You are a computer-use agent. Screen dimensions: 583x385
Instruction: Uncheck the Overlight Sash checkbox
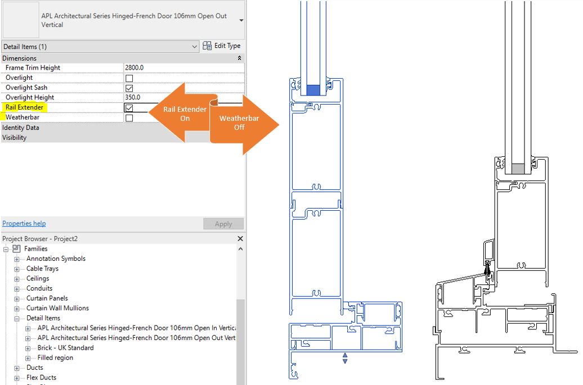click(x=129, y=88)
